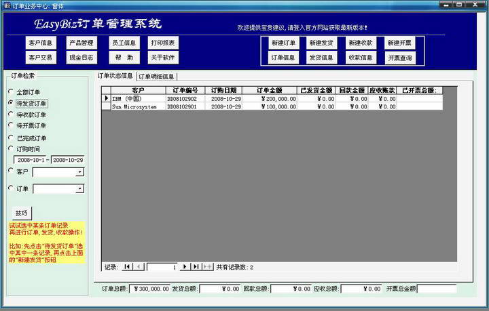489x311 pixels.
Task: Go to the next record using navigator arrow
Action: tap(184, 267)
